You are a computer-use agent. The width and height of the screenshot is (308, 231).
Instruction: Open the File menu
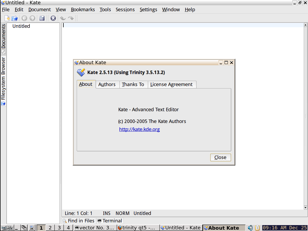pyautogui.click(x=6, y=10)
